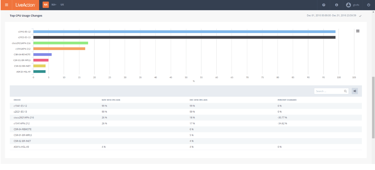Click the LiveAction logo
The image size is (375, 170).
25,5
